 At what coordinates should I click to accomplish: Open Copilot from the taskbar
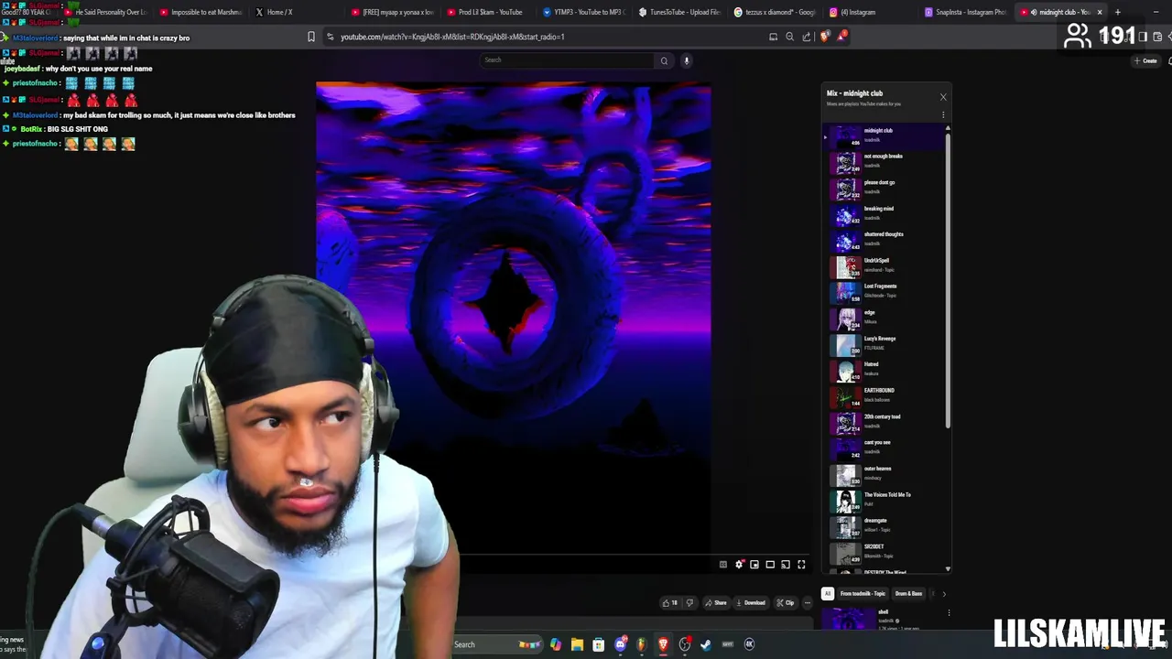pyautogui.click(x=556, y=644)
